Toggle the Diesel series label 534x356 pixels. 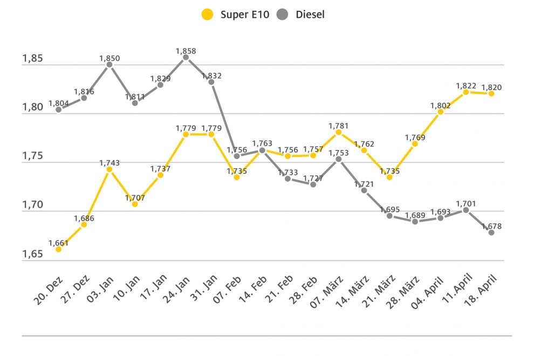[310, 15]
